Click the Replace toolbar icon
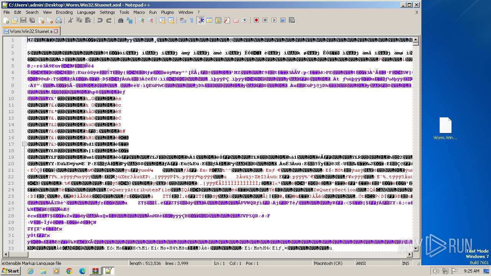The image size is (491, 276). pos(130,20)
